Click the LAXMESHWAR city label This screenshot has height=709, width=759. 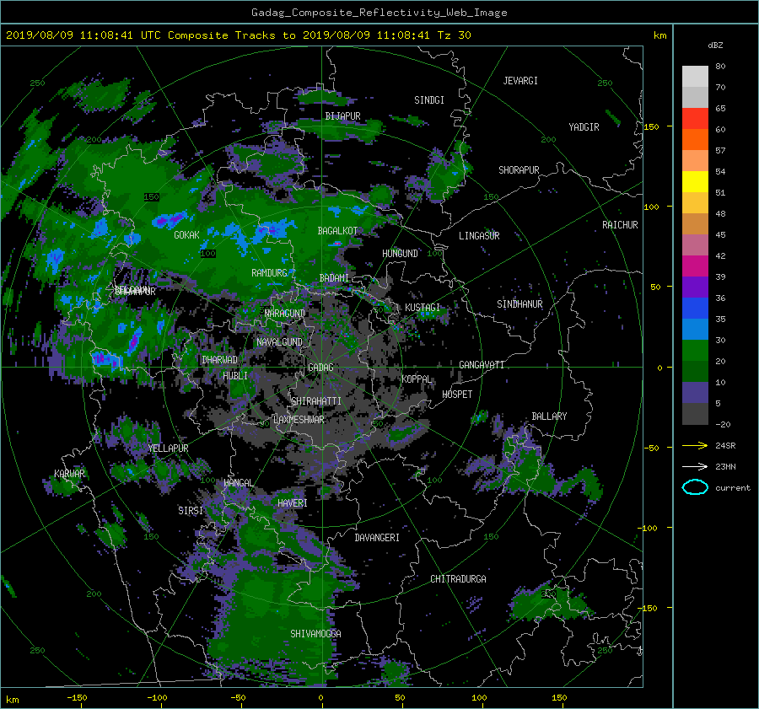pyautogui.click(x=299, y=420)
